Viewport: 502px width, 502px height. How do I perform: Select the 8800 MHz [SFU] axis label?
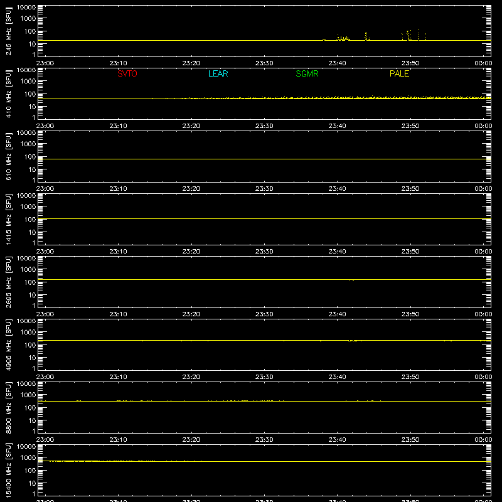coord(9,407)
